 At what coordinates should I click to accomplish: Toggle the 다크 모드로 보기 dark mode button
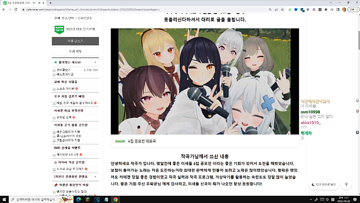[x=324, y=185]
